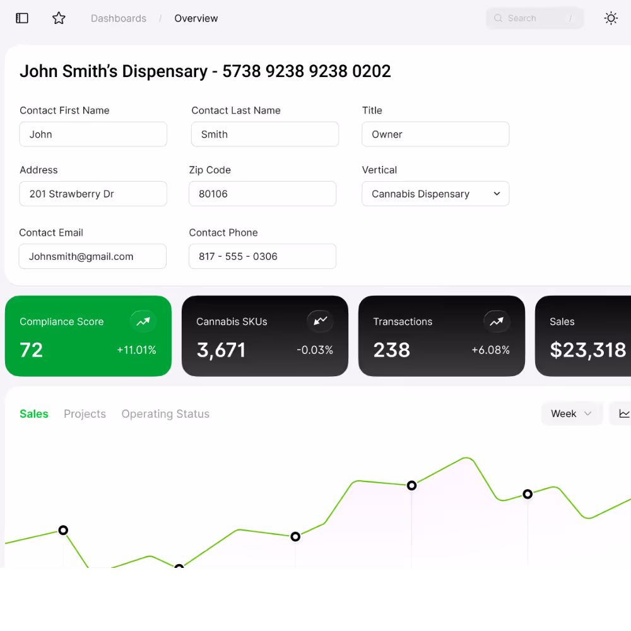Edit the Address field

coord(93,194)
